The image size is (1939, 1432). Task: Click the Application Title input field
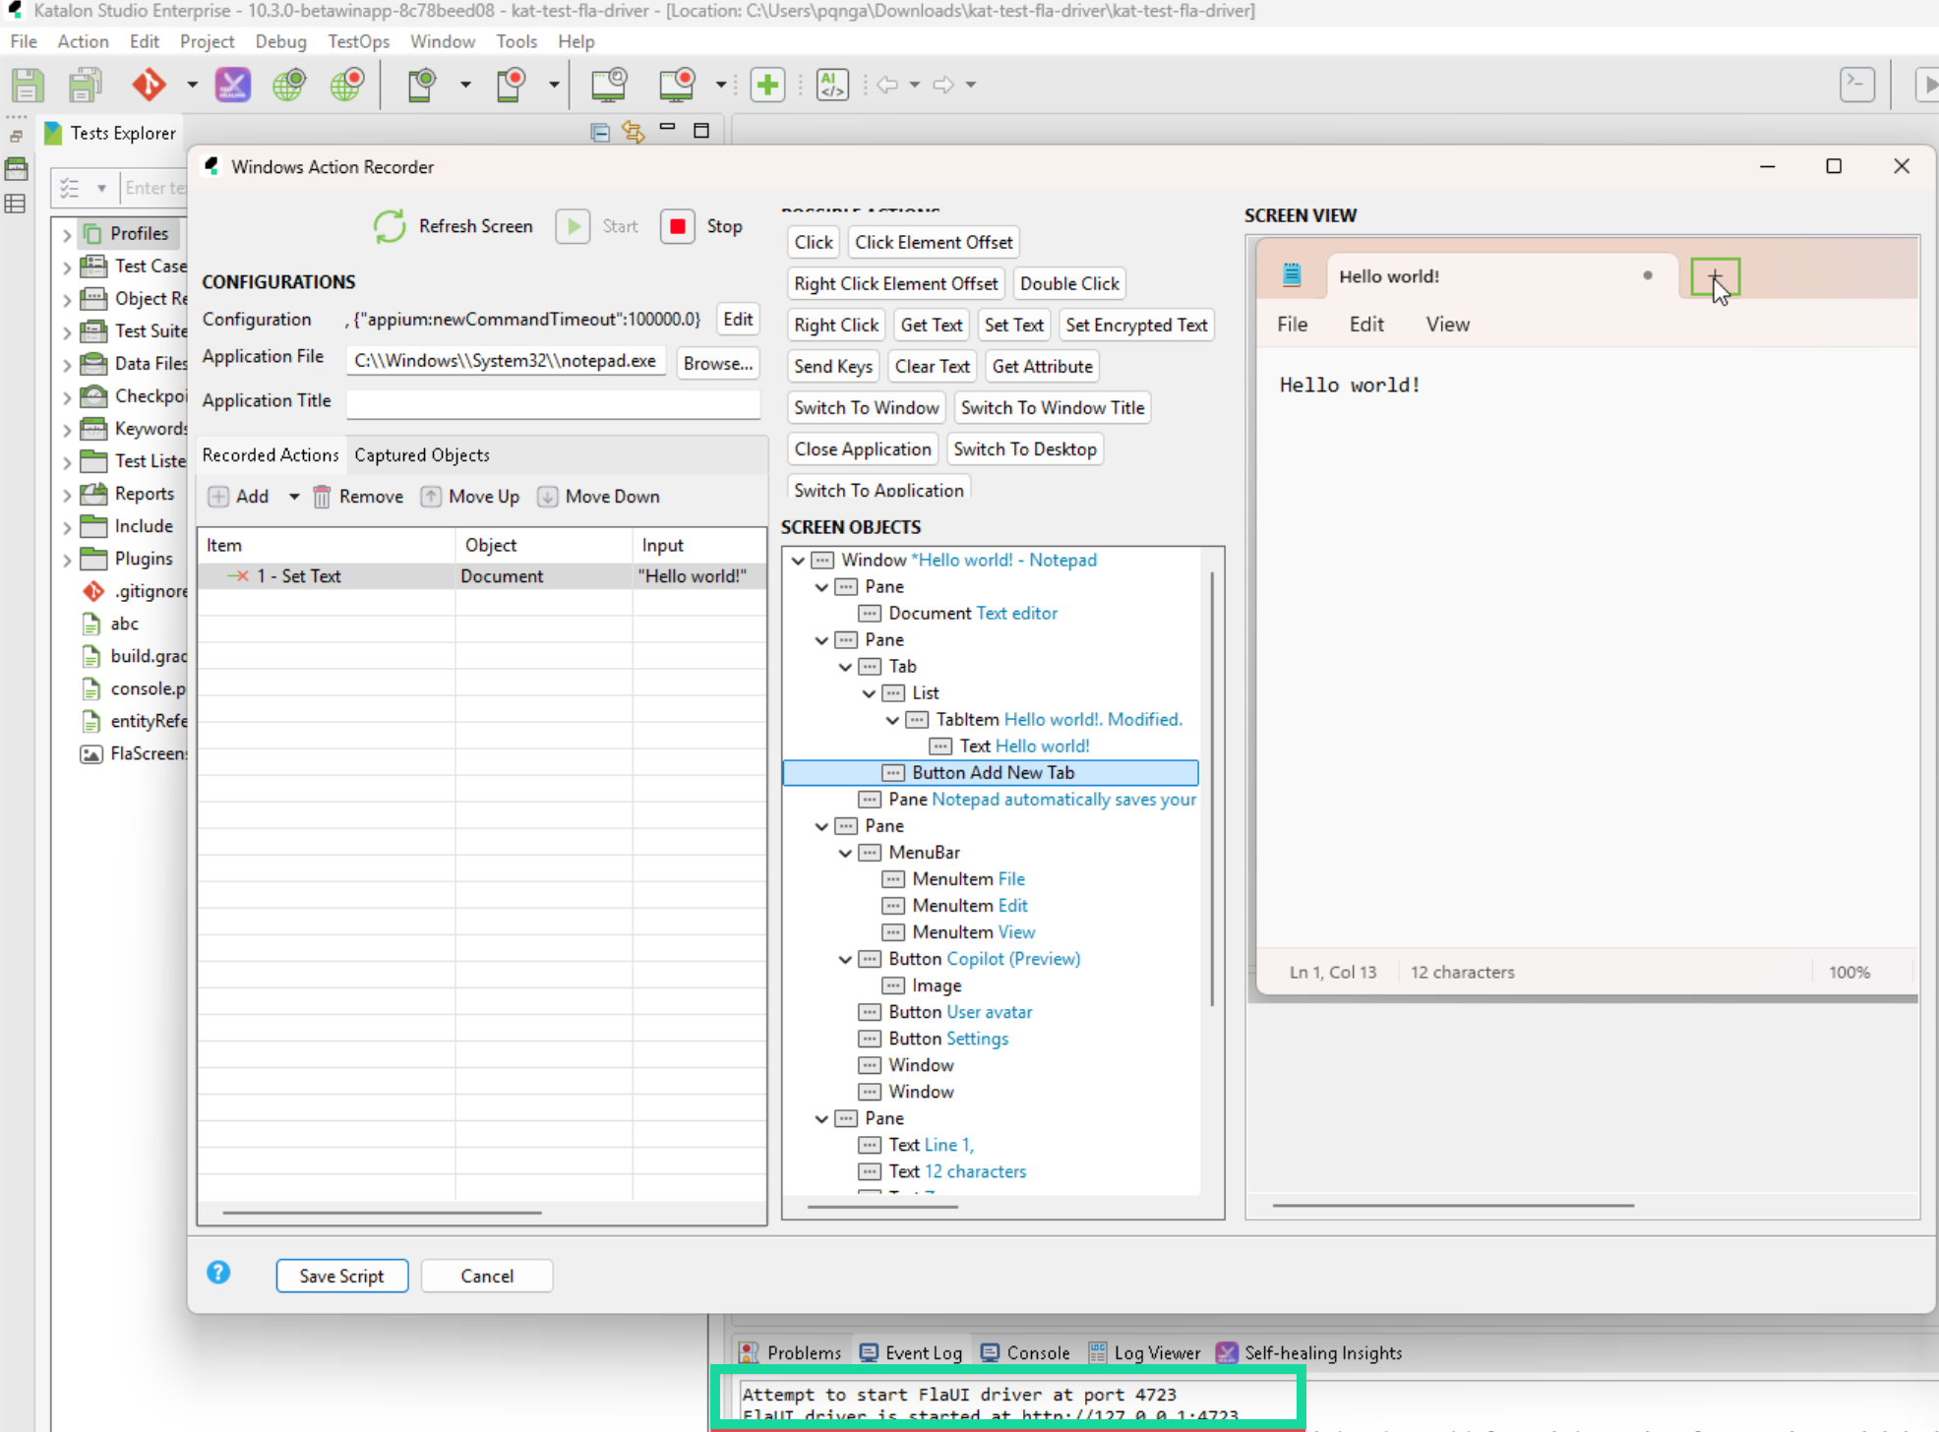coord(553,403)
